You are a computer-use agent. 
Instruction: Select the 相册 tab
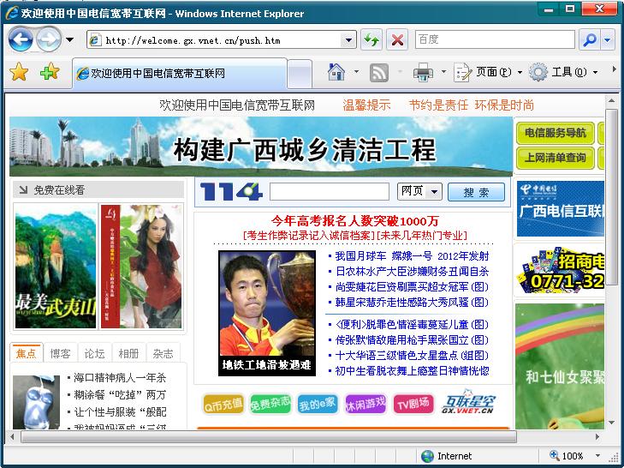128,353
